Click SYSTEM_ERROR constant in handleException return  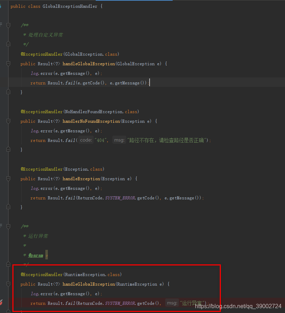click(x=120, y=198)
